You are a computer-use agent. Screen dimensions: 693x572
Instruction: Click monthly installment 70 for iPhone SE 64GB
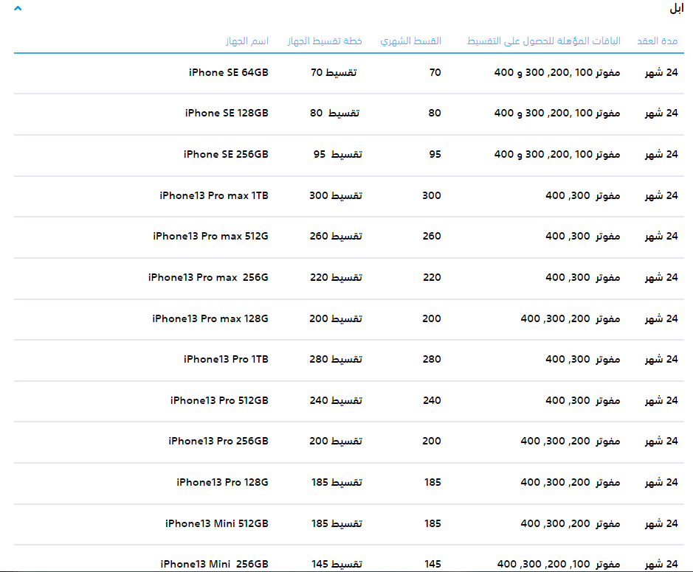click(435, 72)
